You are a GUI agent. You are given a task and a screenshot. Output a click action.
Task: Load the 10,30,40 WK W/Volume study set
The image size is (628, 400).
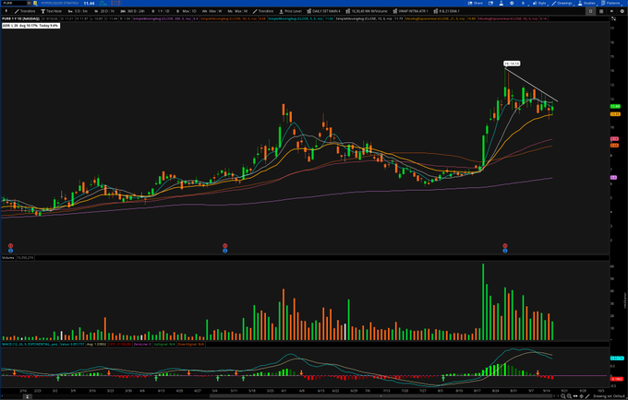367,11
